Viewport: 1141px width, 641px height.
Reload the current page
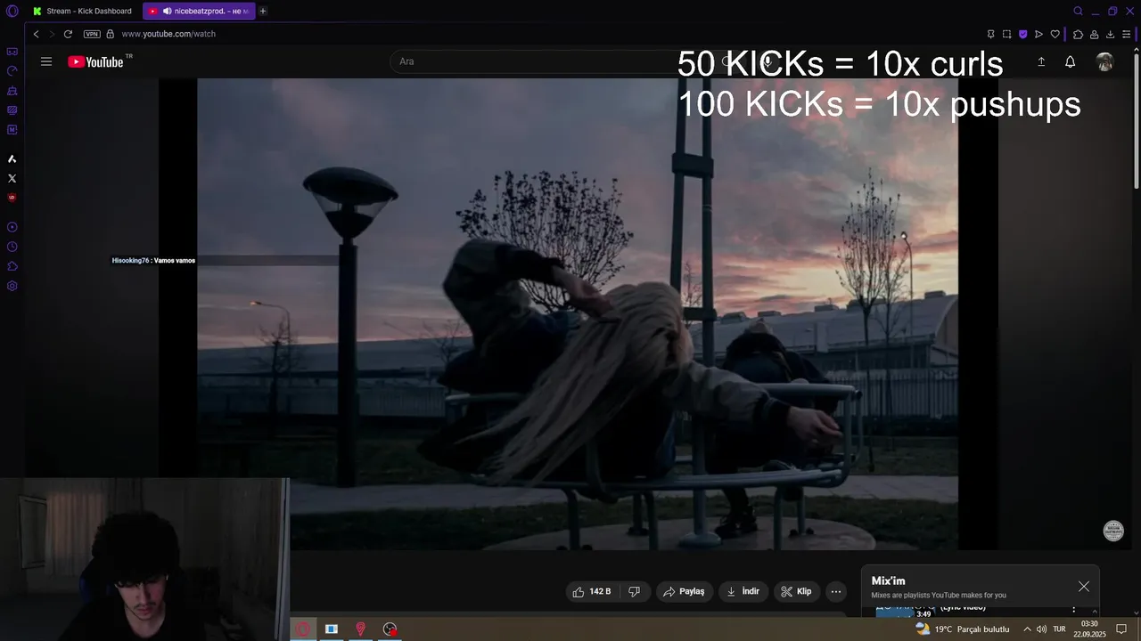tap(68, 34)
